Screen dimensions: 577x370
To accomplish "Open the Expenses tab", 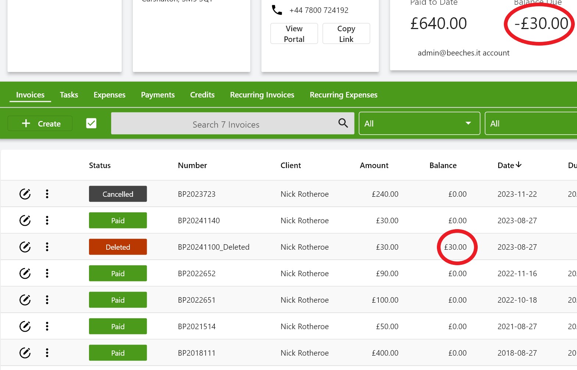I will pyautogui.click(x=110, y=95).
